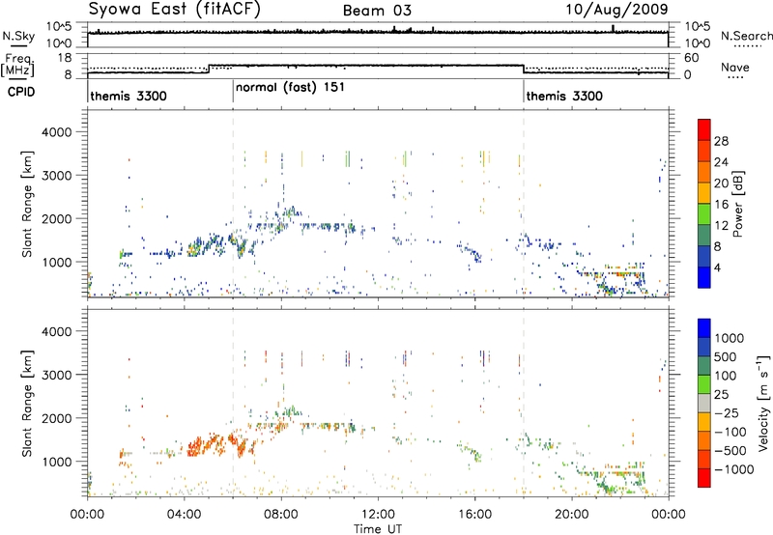This screenshot has width=773, height=535.
Task: Click the '04:00' time tick label
Action: coord(184,515)
